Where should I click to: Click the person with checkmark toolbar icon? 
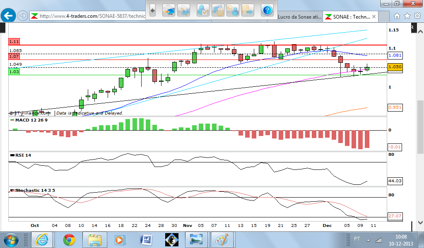coord(202,10)
